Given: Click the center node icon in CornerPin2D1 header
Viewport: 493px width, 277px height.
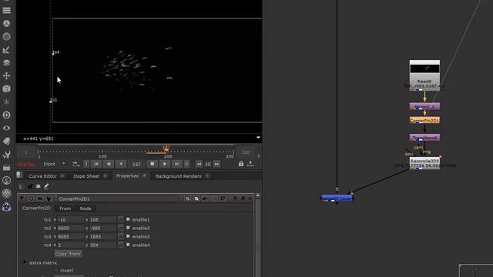Looking at the screenshot, I should pos(31,199).
